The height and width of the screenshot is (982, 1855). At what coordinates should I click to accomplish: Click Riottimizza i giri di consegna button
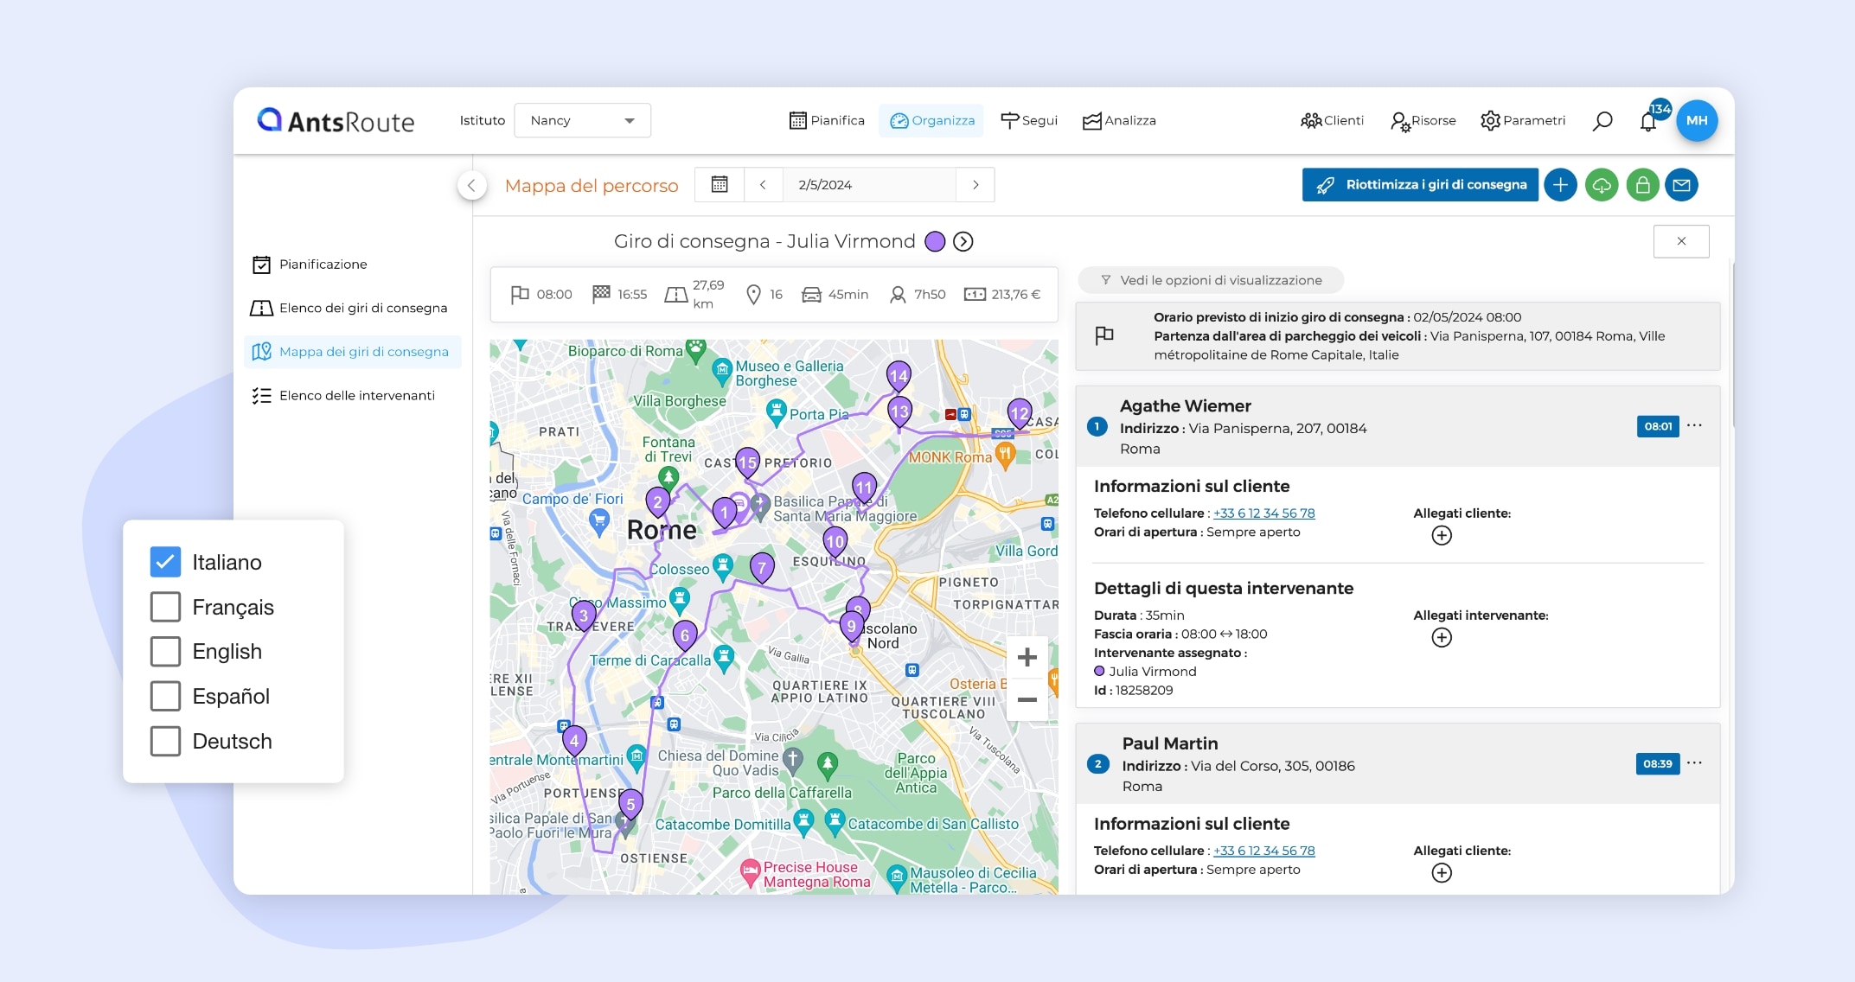point(1420,185)
